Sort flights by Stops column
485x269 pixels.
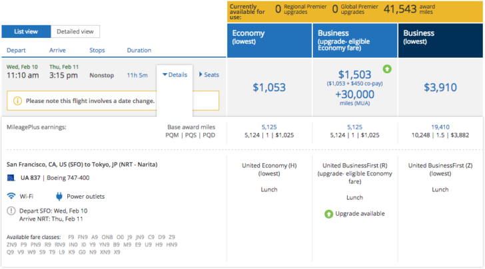coord(97,50)
